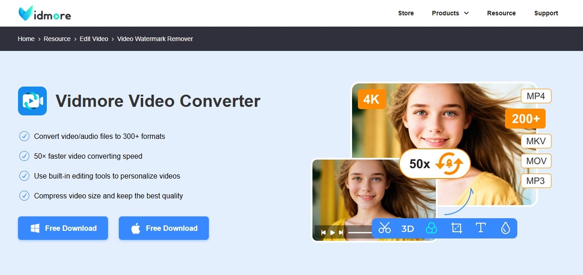
Task: Select the color filter tool
Action: coord(432,229)
